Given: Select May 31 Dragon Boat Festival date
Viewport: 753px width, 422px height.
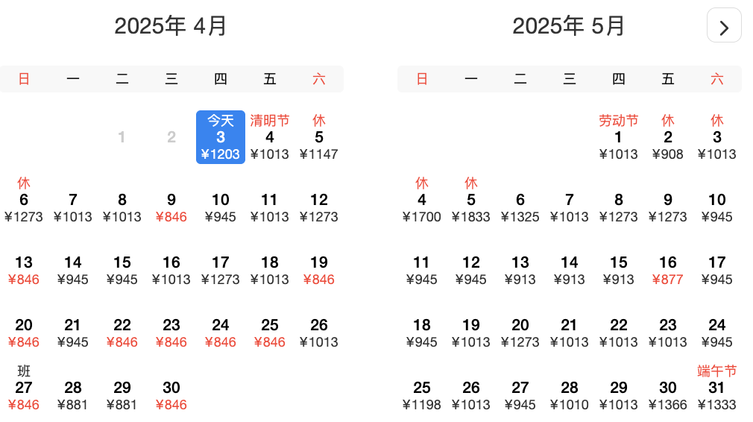Looking at the screenshot, I should (x=717, y=388).
